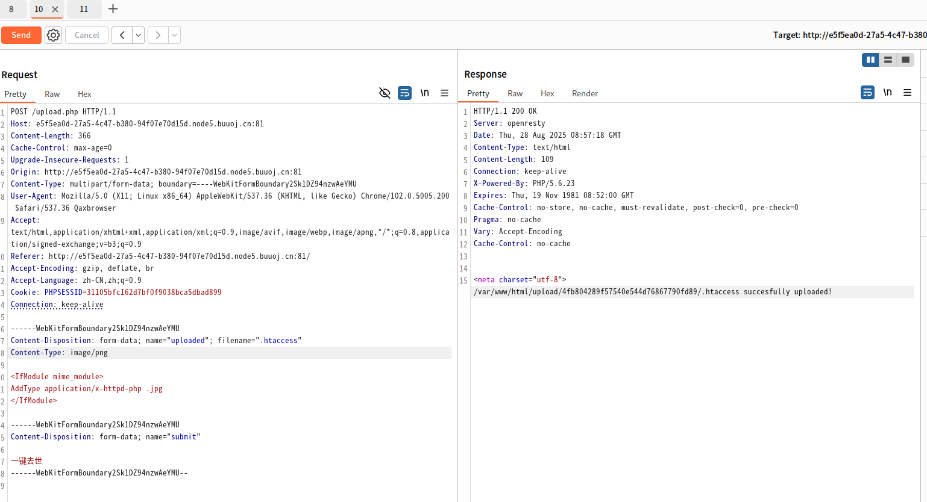Image resolution: width=927 pixels, height=502 pixels.
Task: Select Request Hex view tab
Action: [x=84, y=94]
